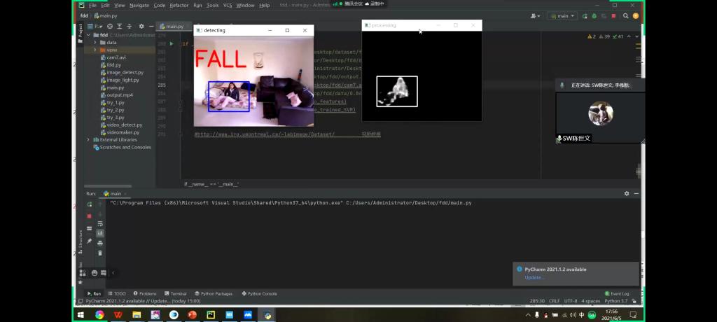Select video_detect.py in project tree
The height and width of the screenshot is (322, 717).
click(125, 125)
